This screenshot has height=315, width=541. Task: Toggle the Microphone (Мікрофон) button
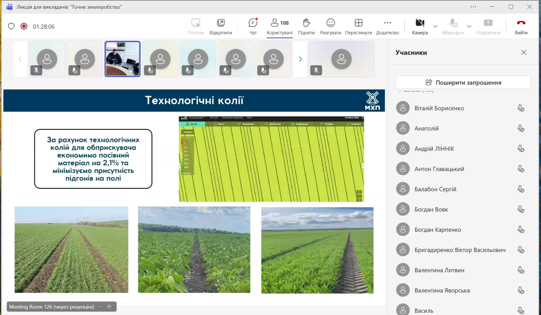pyautogui.click(x=453, y=26)
